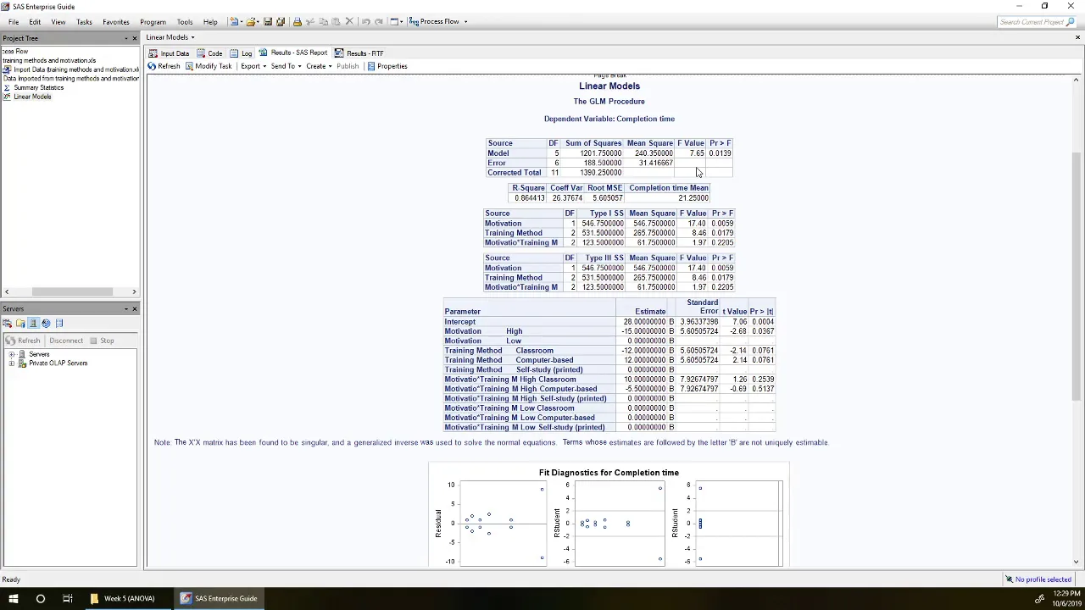Open the Favorites menu

(116, 21)
